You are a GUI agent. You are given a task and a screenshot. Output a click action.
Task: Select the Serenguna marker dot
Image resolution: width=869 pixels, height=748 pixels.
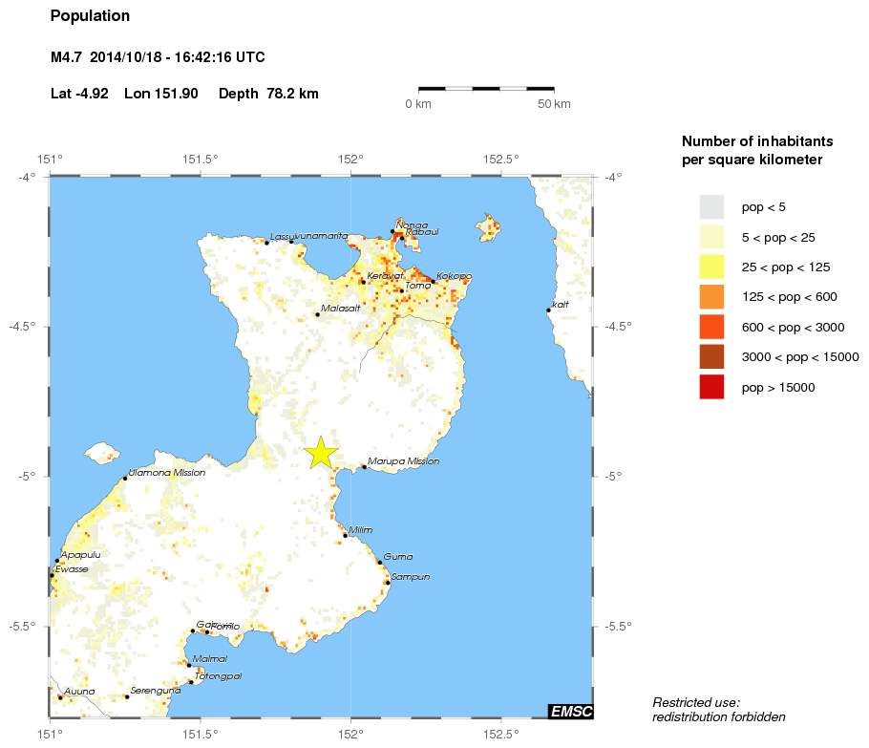click(127, 696)
